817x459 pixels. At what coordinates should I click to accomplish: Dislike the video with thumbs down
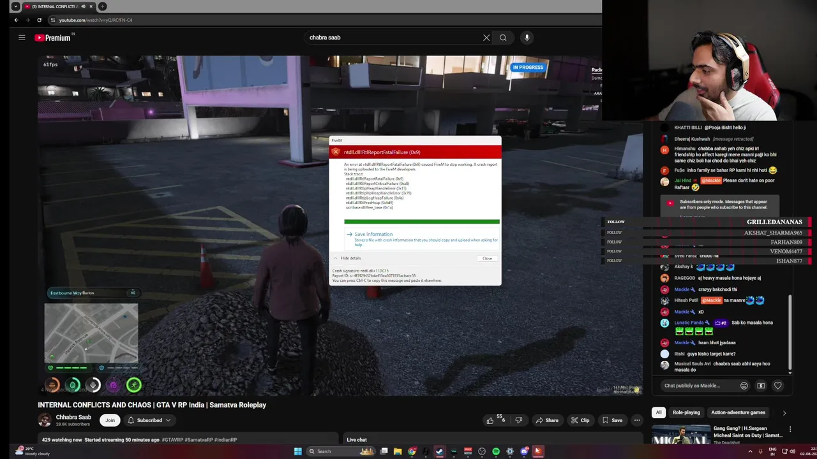pyautogui.click(x=518, y=420)
